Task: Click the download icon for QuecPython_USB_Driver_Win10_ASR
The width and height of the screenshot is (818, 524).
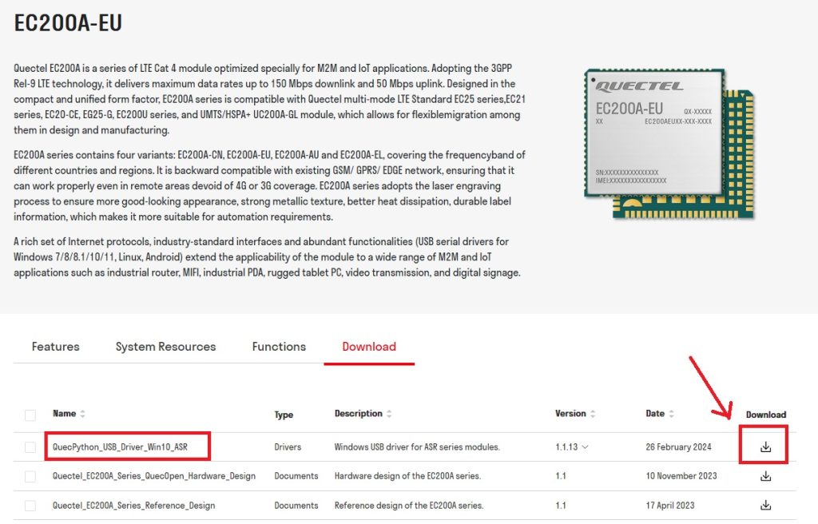Action: (x=765, y=447)
